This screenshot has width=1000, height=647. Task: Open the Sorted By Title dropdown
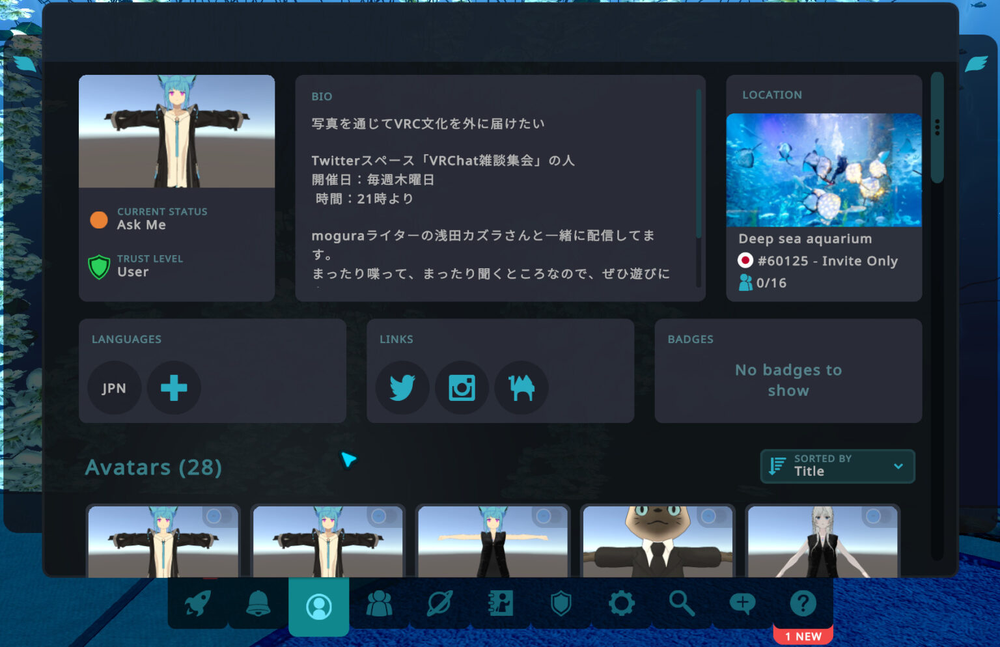[837, 466]
